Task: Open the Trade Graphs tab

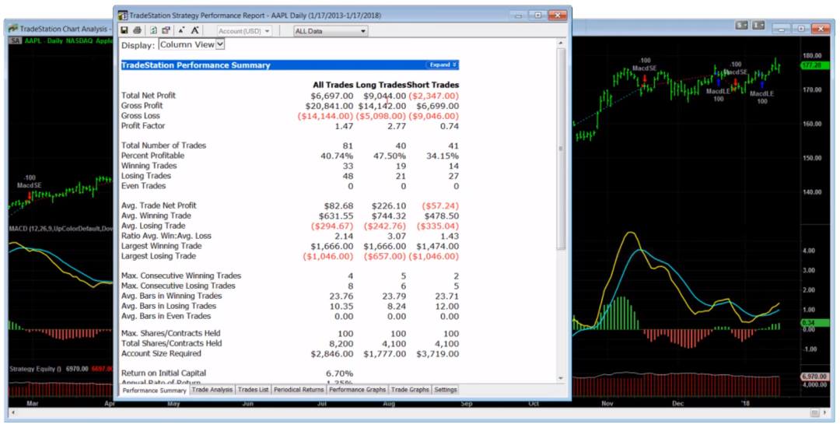Action: [409, 390]
